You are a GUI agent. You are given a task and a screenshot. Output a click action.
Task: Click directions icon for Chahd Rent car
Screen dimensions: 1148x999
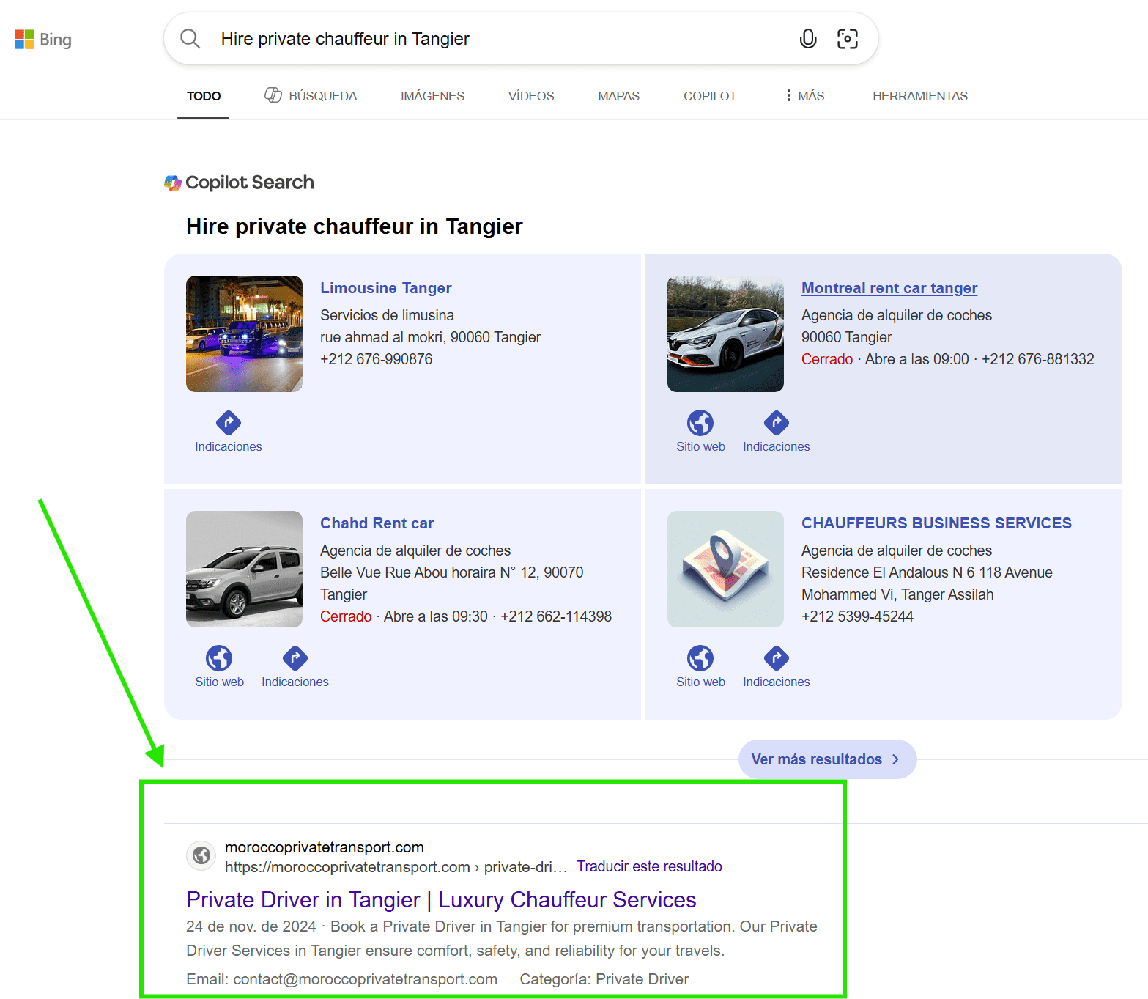click(295, 658)
